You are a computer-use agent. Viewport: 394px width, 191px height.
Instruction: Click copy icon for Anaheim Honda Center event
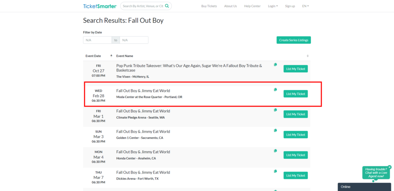click(x=275, y=151)
